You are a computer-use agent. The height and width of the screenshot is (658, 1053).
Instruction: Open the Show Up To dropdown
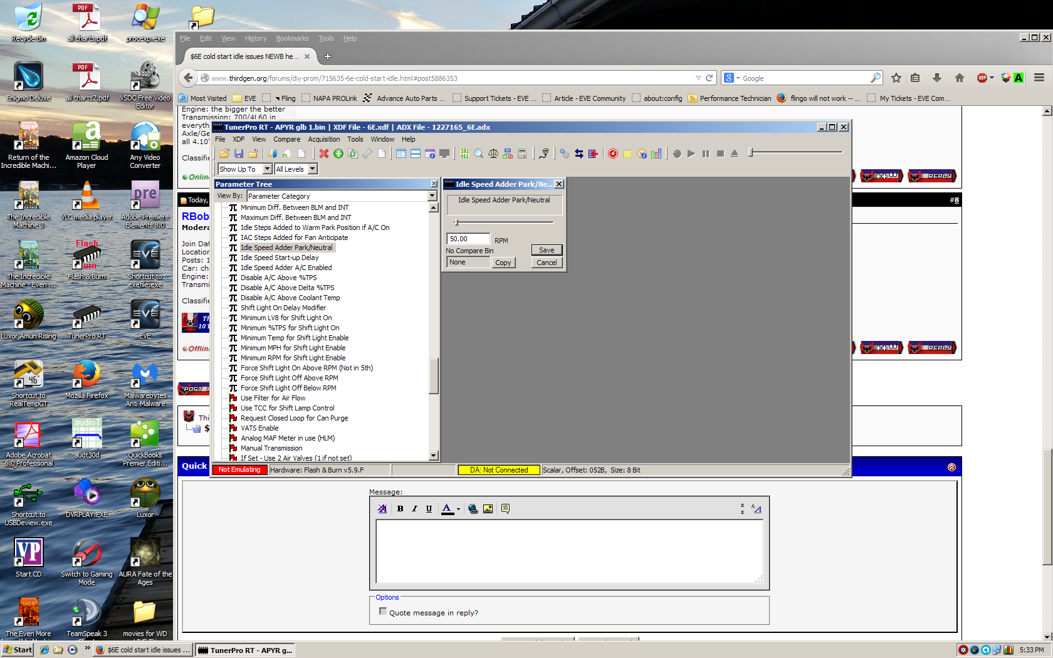click(x=267, y=169)
